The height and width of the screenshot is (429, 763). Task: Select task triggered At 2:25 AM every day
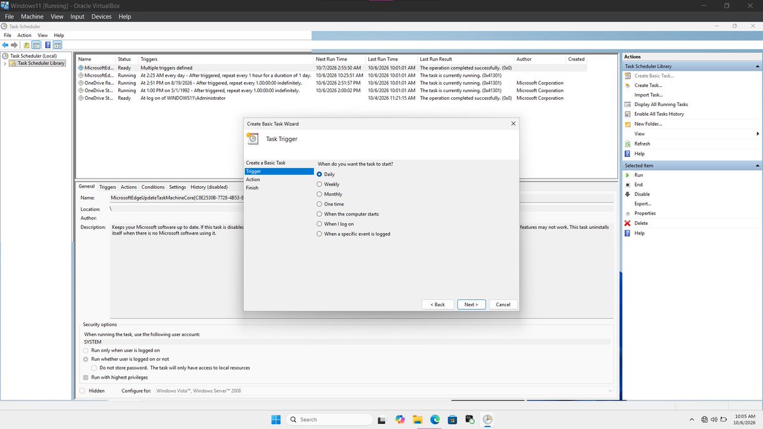coord(331,75)
